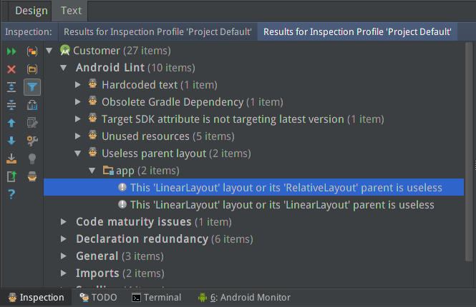This screenshot has width=476, height=307.
Task: Close inspection results with red X
Action: (11, 69)
